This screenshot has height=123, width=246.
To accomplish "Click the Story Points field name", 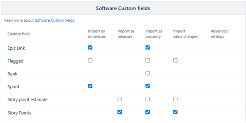I will (19, 113).
